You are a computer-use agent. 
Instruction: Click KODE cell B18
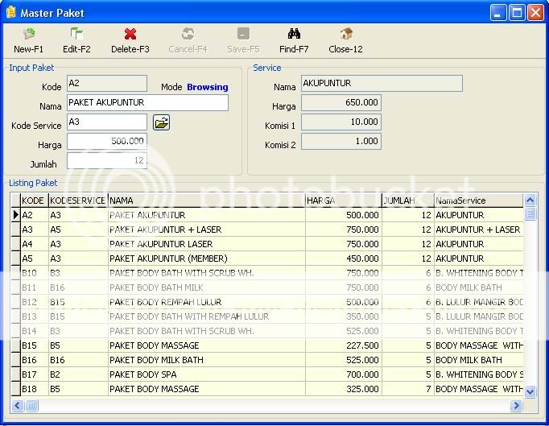(x=35, y=389)
